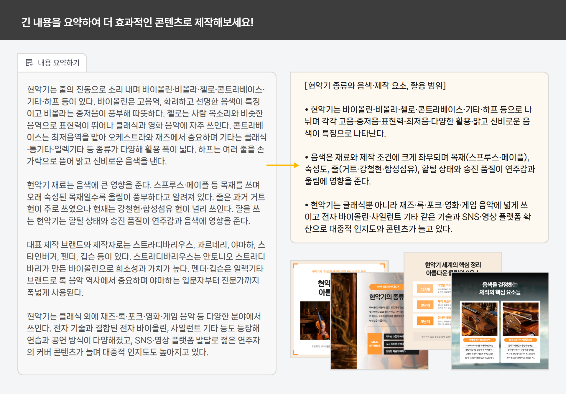566x394 pixels.
Task: Click the source paragraph starting 현악기는 줄의 진동으로
Action: tap(147, 125)
